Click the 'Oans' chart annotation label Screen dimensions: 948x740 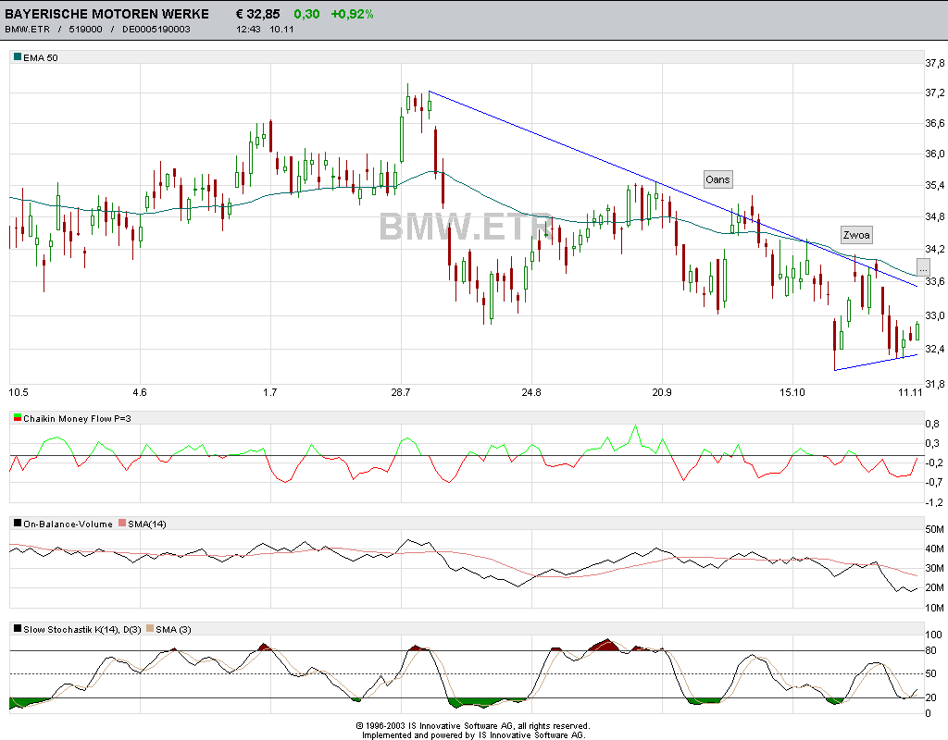(717, 179)
